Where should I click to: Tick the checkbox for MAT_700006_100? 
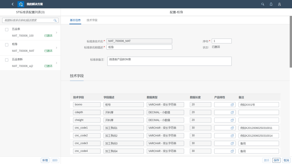click(x=7, y=29)
